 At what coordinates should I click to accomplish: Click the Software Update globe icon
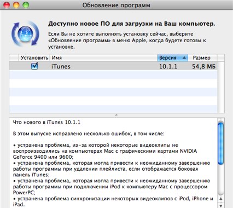[25, 34]
